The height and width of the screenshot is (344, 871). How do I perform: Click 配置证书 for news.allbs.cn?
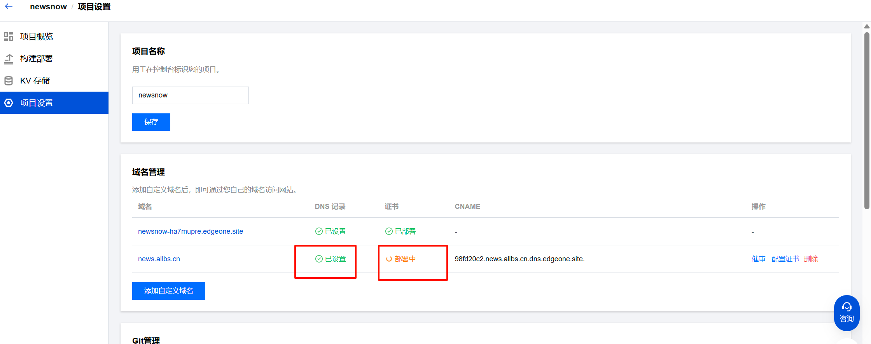[785, 259]
